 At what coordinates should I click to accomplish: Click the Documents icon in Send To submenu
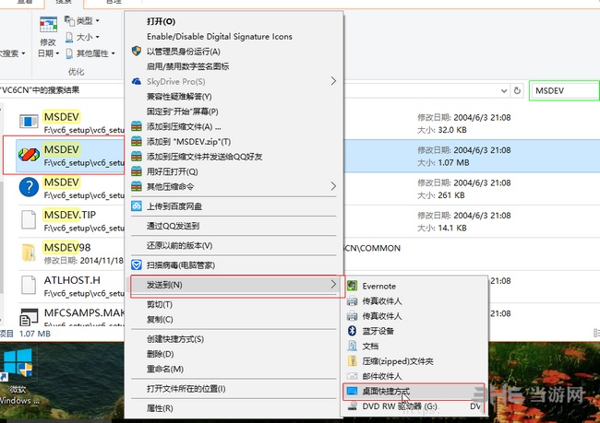(x=352, y=346)
